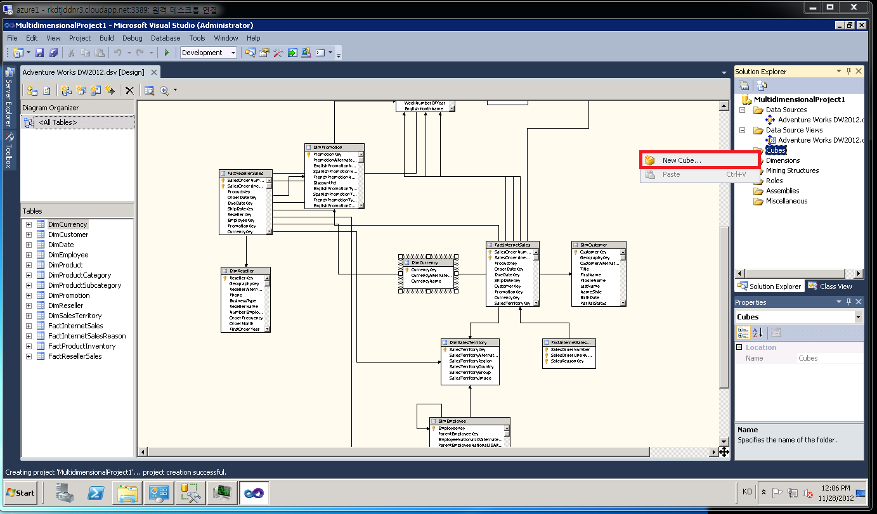Image resolution: width=877 pixels, height=514 pixels.
Task: Select the Dimensions folder in Solution Explorer
Action: (x=783, y=160)
